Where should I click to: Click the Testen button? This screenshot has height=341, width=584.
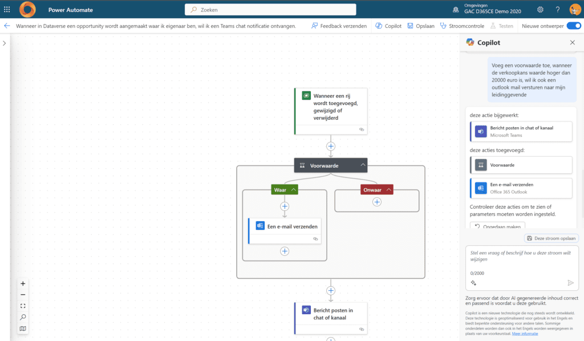[502, 26]
